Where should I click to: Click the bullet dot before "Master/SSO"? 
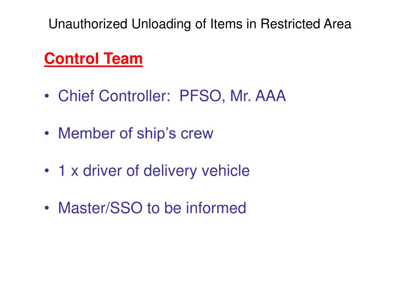point(47,209)
